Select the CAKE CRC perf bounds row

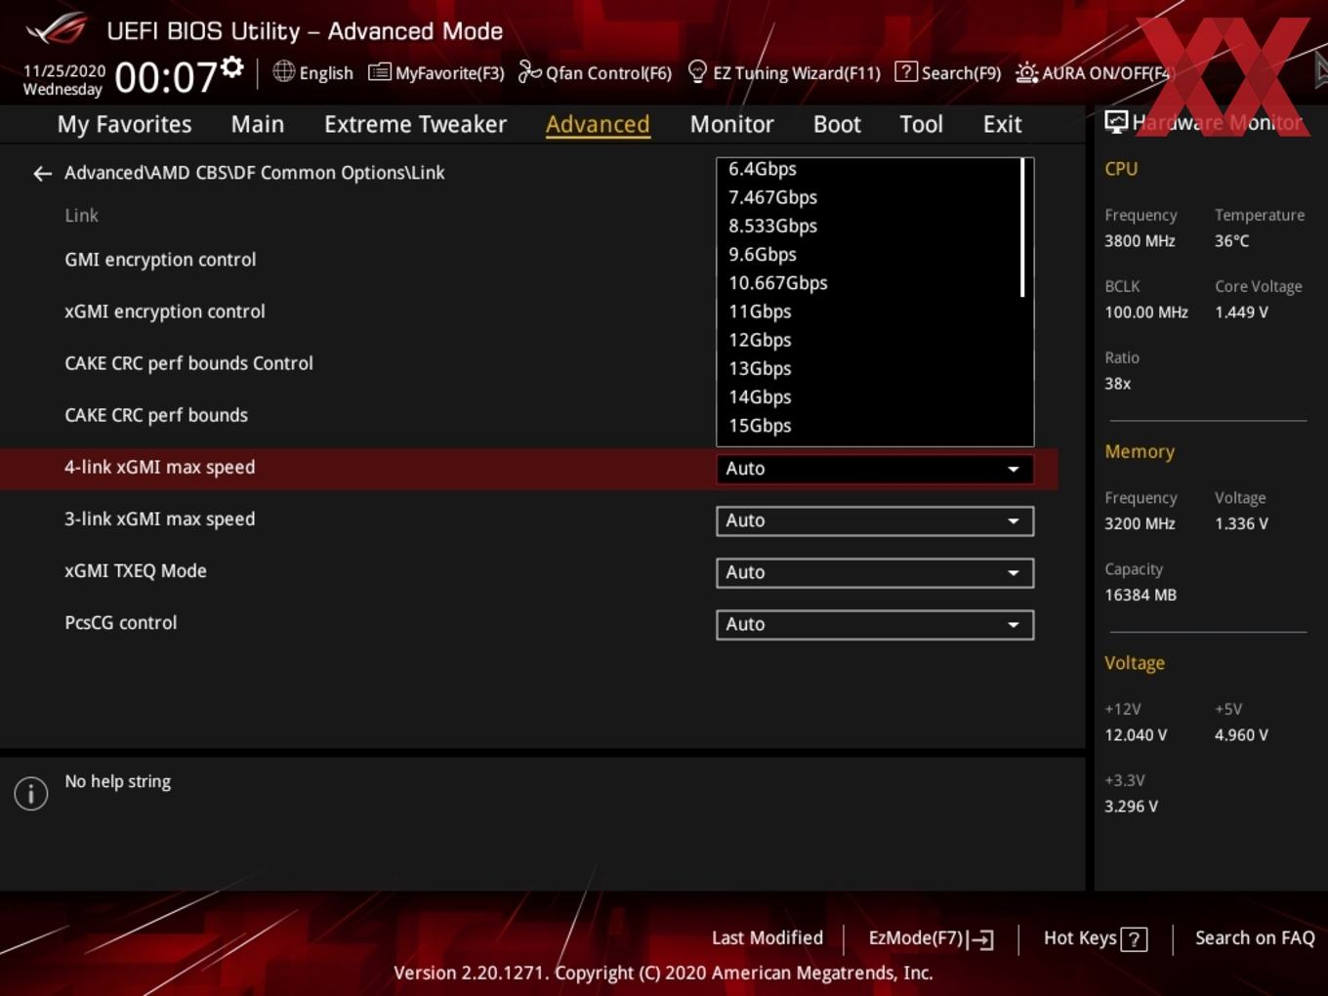tap(527, 416)
